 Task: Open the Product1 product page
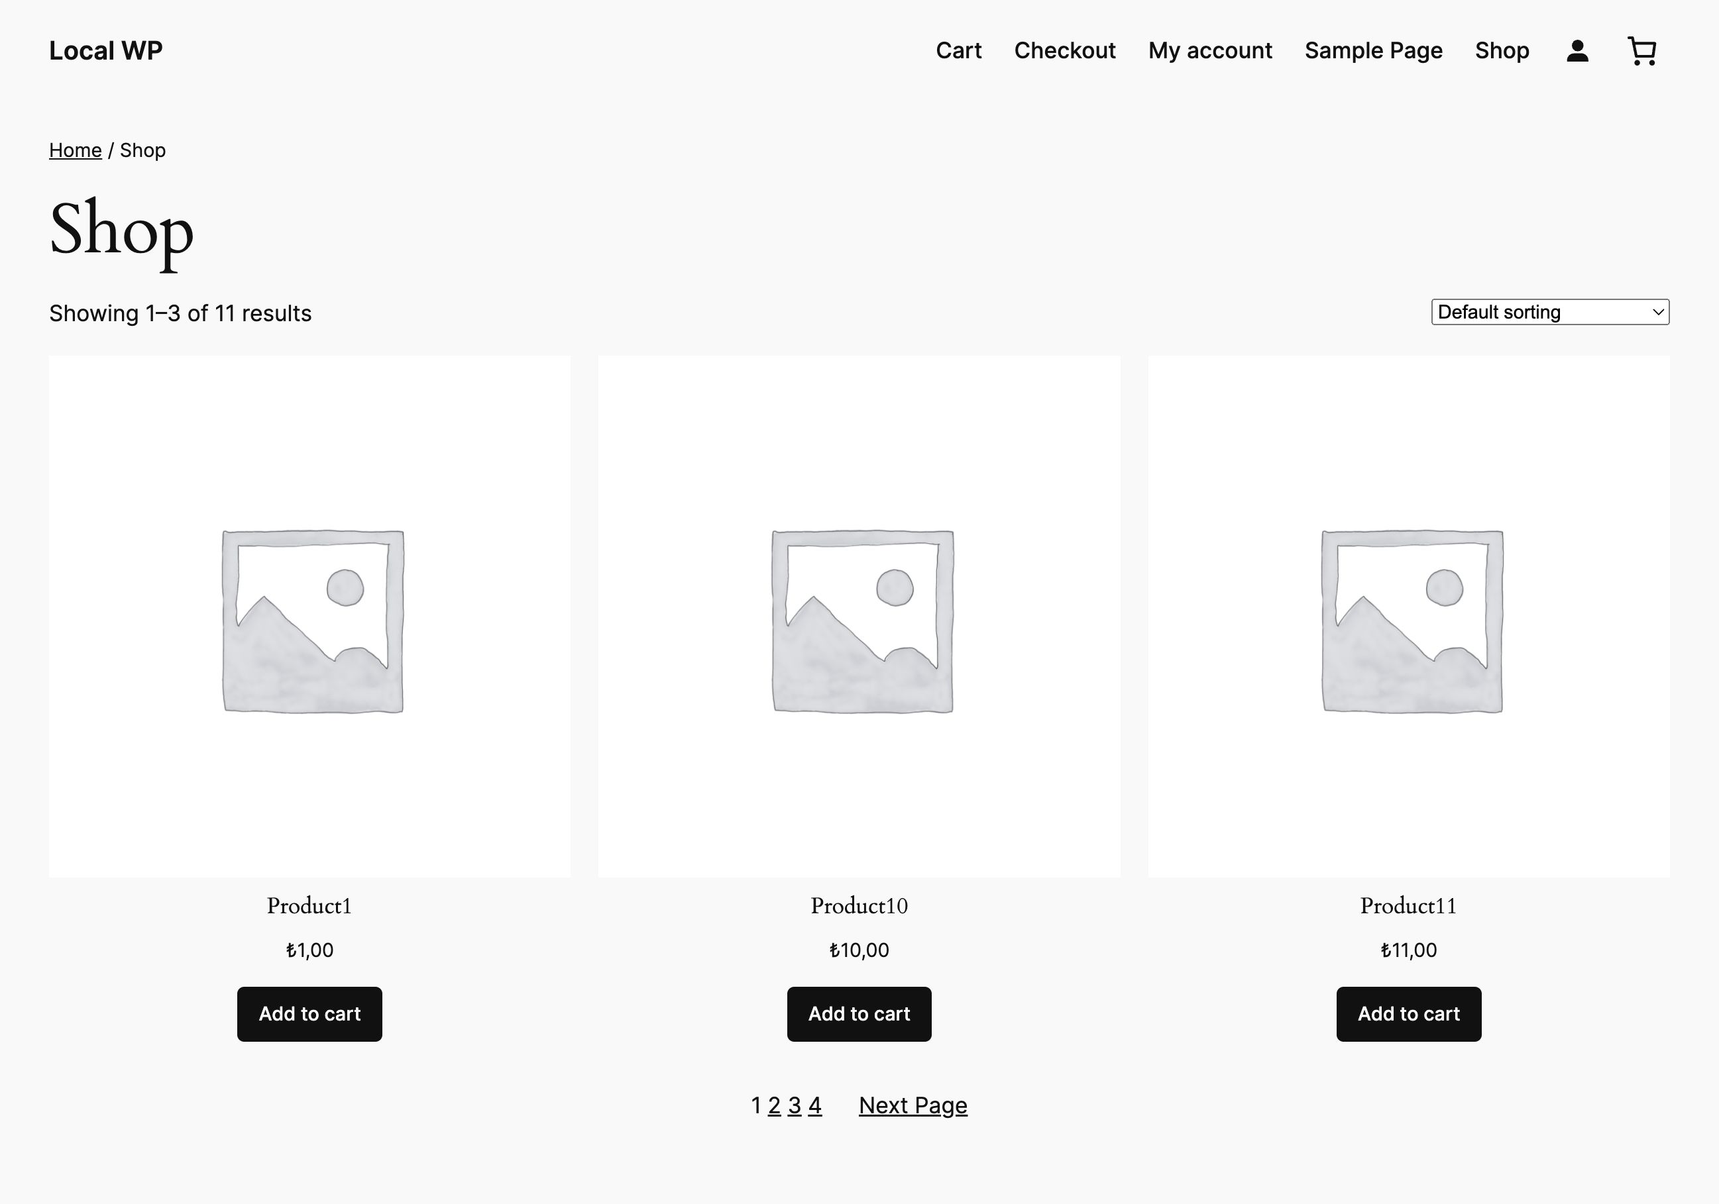pyautogui.click(x=309, y=905)
